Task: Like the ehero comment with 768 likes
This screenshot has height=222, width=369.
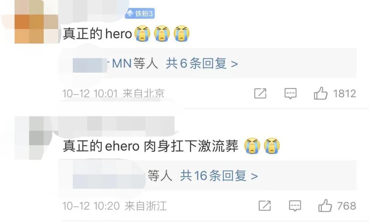Action: [325, 206]
